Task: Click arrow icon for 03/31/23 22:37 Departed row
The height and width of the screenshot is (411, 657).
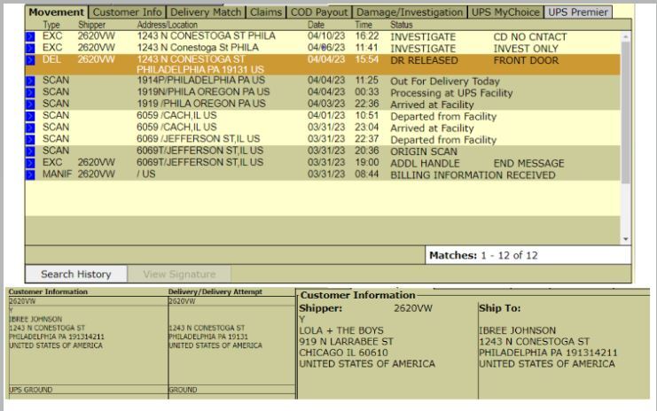Action: click(x=30, y=139)
